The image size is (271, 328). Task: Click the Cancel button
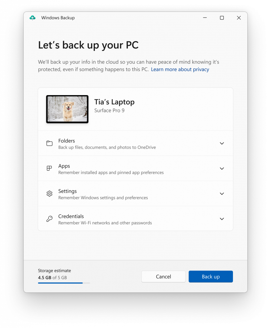coord(163,276)
